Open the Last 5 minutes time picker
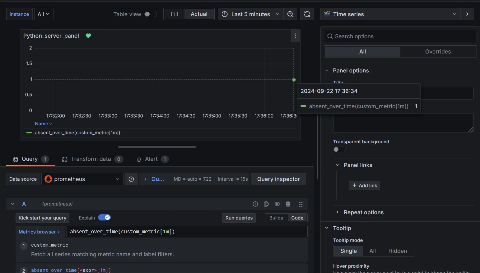This screenshot has height=273, width=480. pos(250,14)
